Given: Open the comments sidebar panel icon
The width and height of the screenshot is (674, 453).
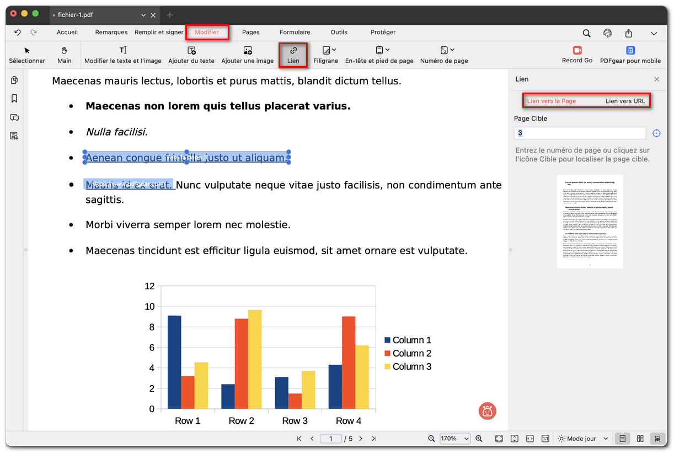Looking at the screenshot, I should click(x=14, y=117).
